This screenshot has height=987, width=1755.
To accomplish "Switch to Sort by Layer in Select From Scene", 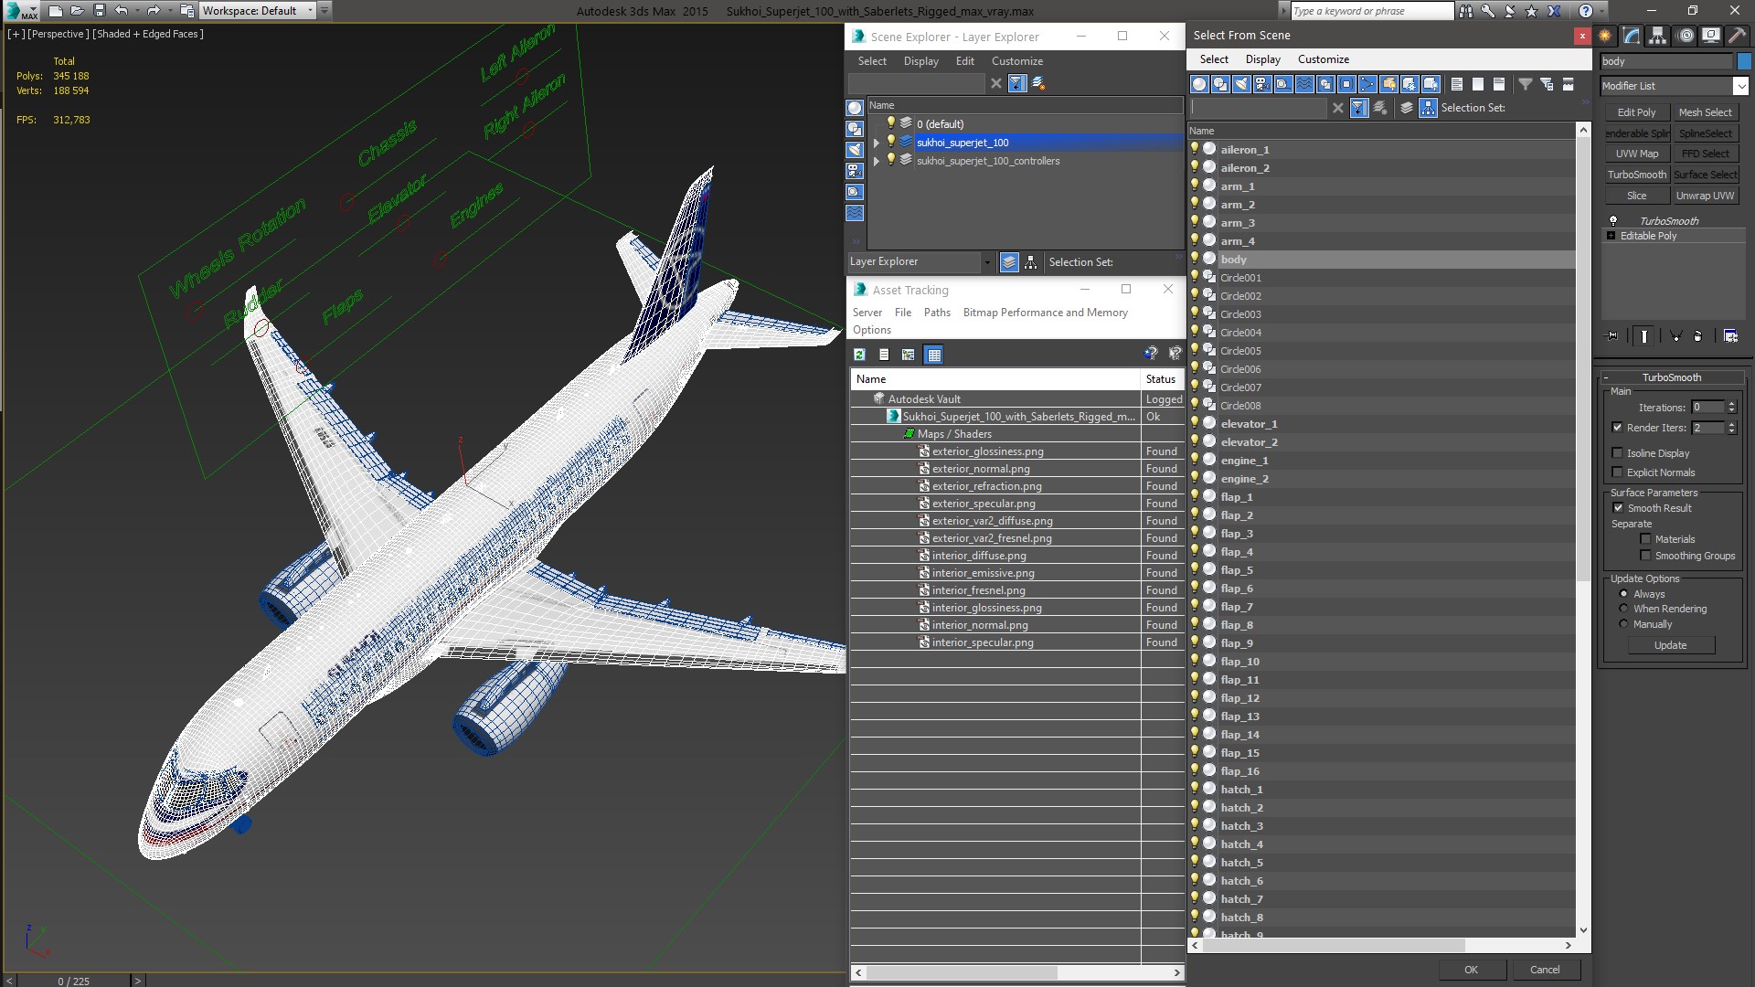I will click(x=1407, y=108).
